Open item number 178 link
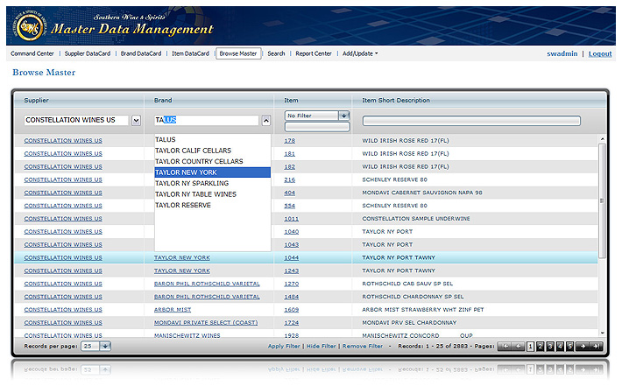 click(x=290, y=141)
